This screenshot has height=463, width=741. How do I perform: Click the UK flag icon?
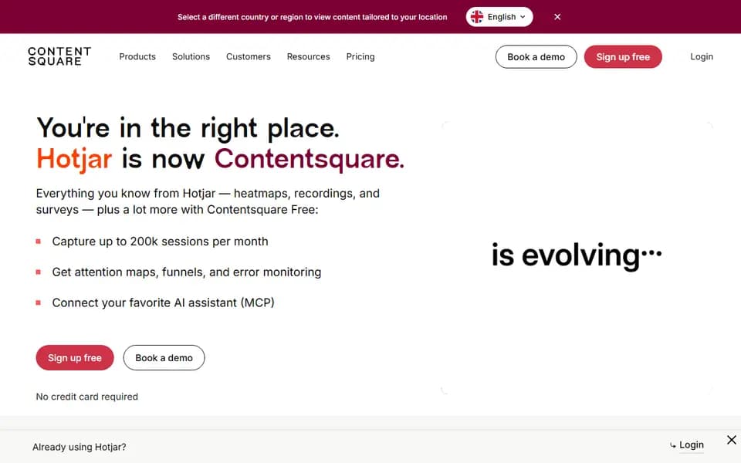[477, 17]
